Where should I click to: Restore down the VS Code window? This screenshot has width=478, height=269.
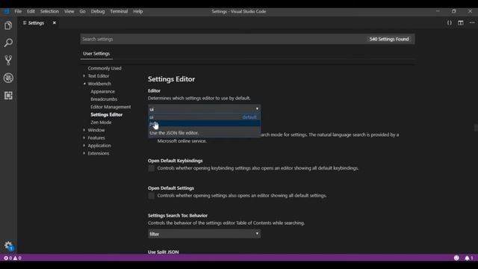coord(454,11)
